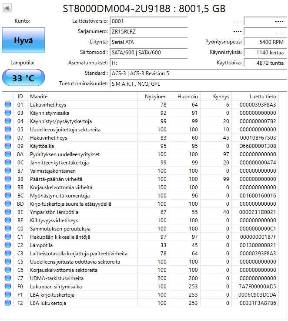The image size is (288, 321).
Task: Click status icon next to Lukupään siirtymisaika
Action: coord(8,287)
